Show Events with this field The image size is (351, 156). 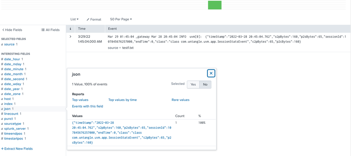point(87,106)
